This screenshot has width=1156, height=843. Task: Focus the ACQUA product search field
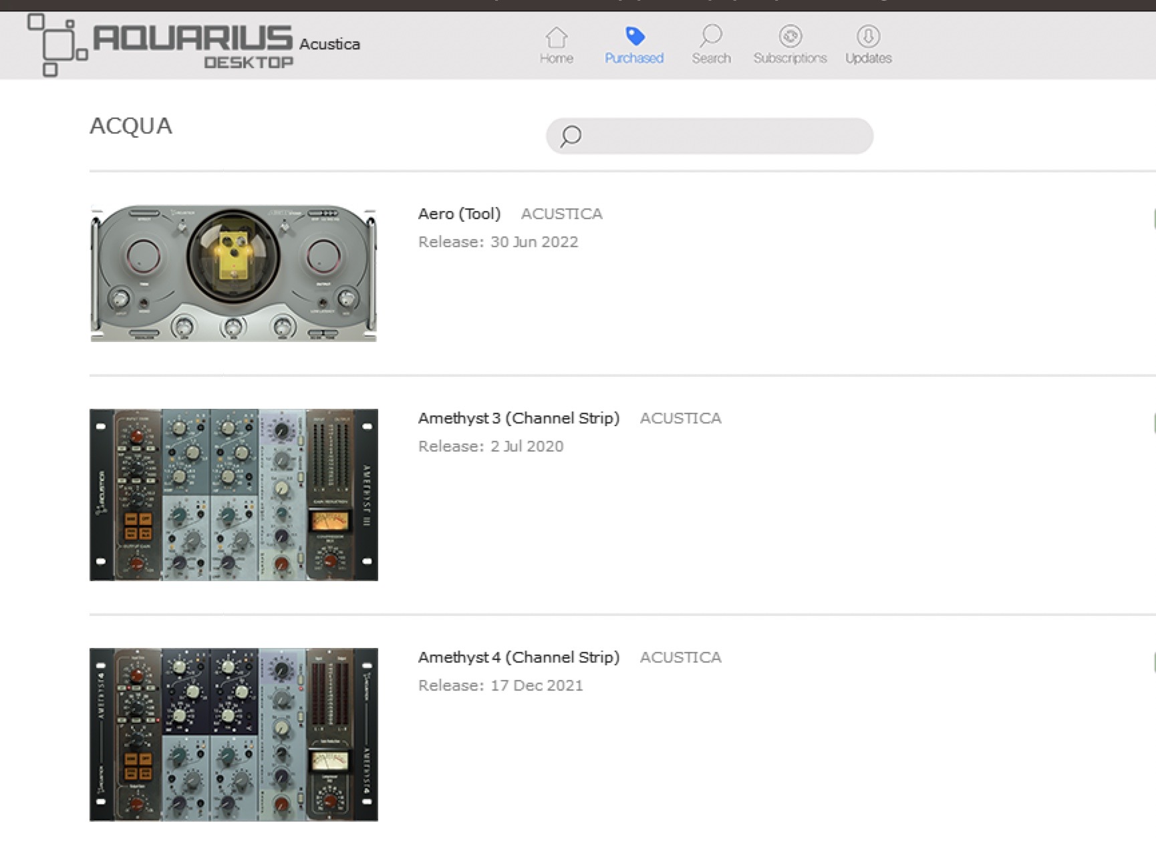(x=710, y=136)
